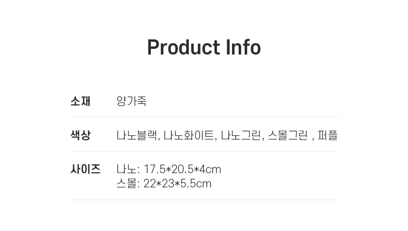Viewport: 408px width, 231px height.
Task: Click the divider line below 사이즈 row
Action: [204, 200]
